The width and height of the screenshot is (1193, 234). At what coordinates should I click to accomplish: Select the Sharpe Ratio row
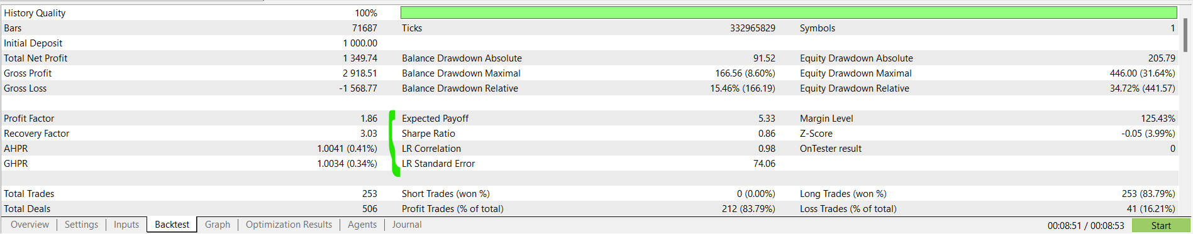pyautogui.click(x=588, y=134)
